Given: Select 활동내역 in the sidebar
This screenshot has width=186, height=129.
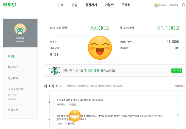Looking at the screenshot, I should pos(13,78).
